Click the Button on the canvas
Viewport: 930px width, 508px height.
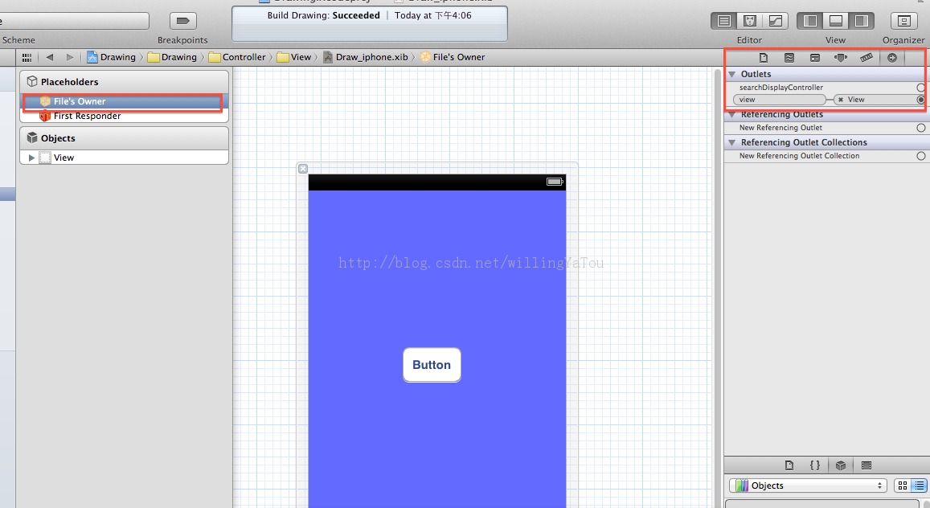[x=432, y=365]
